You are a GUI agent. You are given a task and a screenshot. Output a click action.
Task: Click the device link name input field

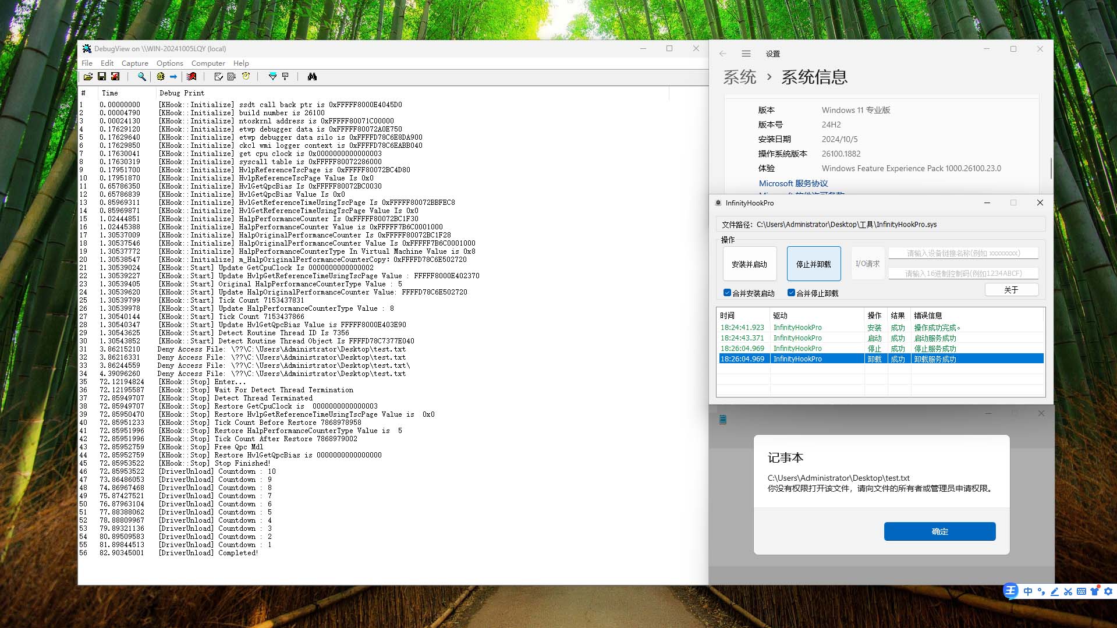tap(963, 253)
